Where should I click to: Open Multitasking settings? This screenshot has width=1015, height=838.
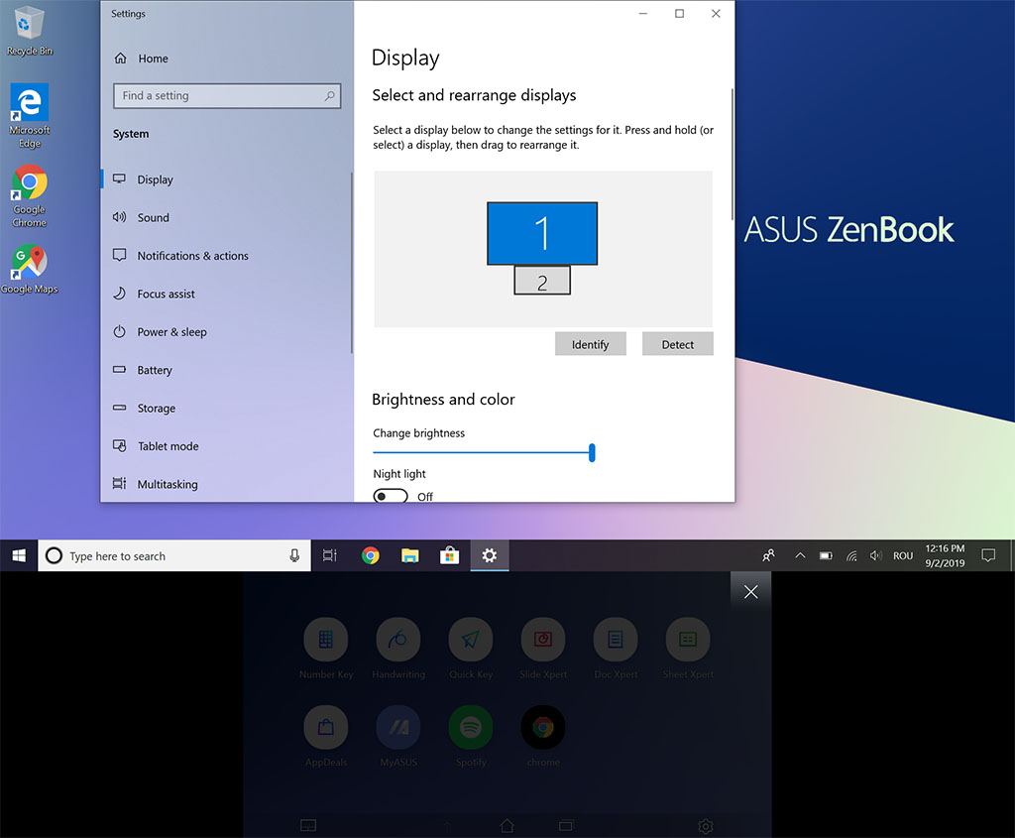coord(227,484)
